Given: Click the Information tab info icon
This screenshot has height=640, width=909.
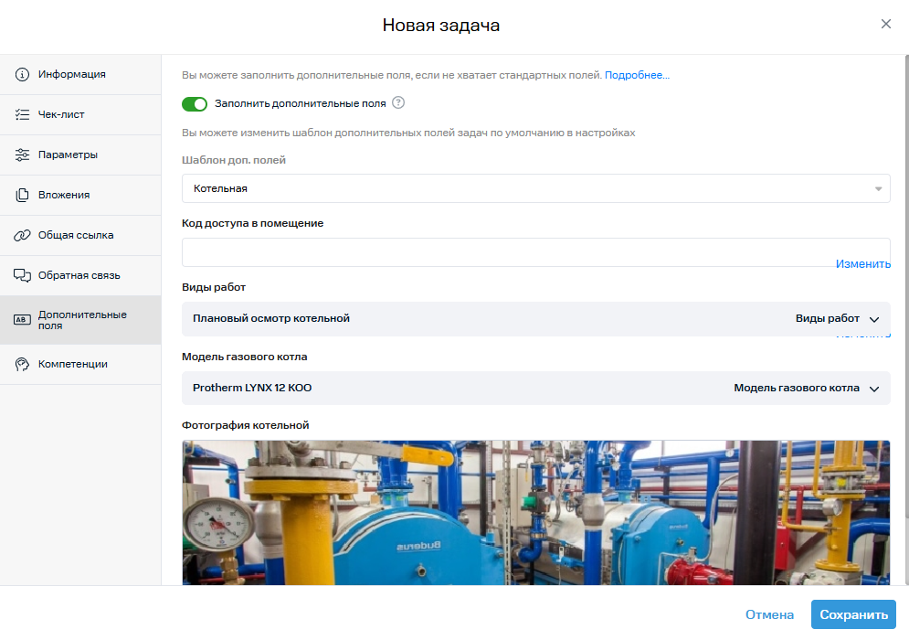Looking at the screenshot, I should point(23,75).
